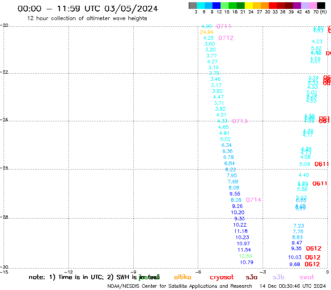Viewport: 331px width, 290px height.
Task: Click the green 12.59 wave height value
Action: pyautogui.click(x=246, y=256)
